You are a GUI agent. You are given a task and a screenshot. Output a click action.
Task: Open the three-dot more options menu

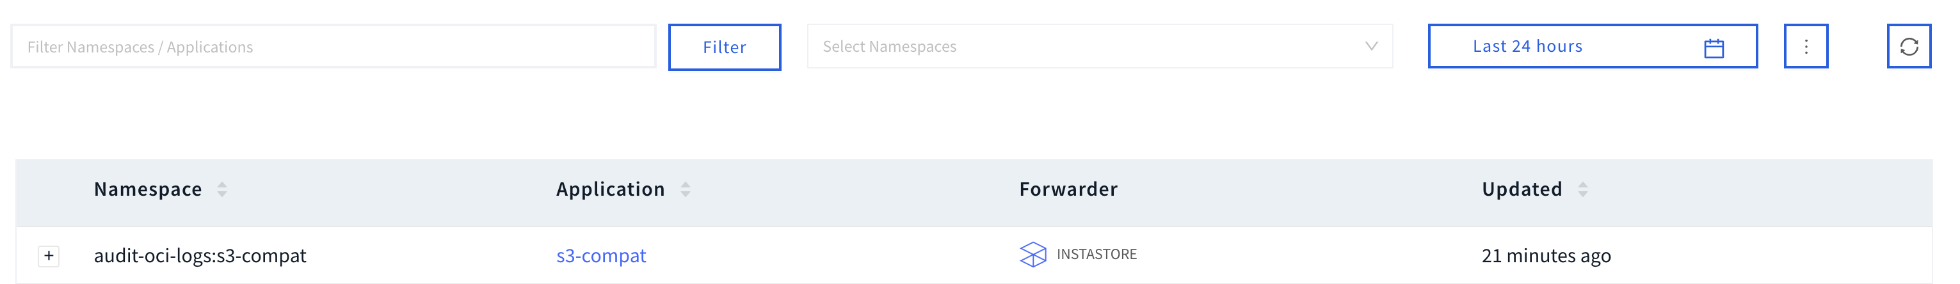coord(1805,47)
